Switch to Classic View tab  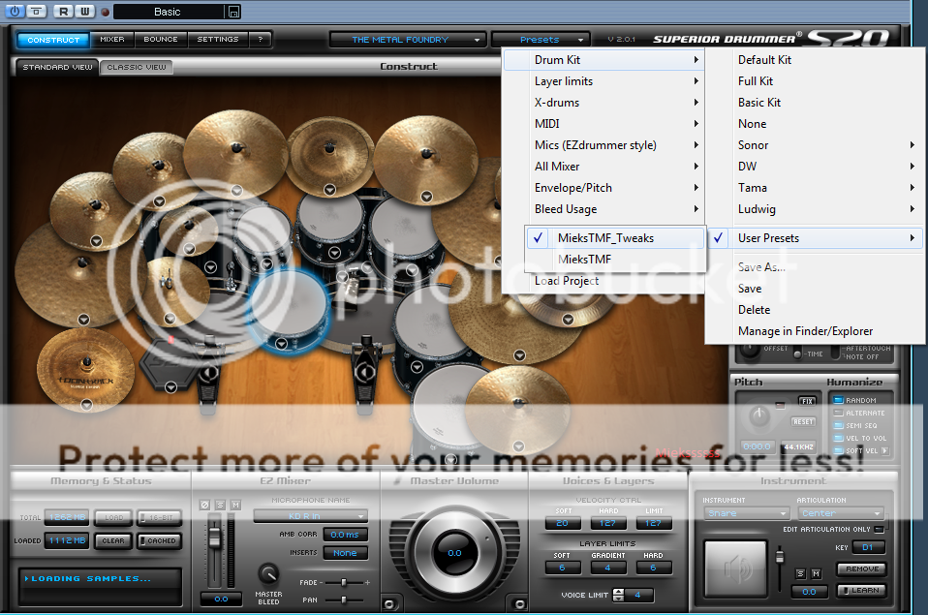pos(137,67)
